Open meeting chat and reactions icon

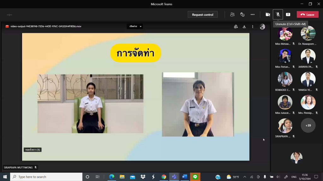(x=243, y=14)
